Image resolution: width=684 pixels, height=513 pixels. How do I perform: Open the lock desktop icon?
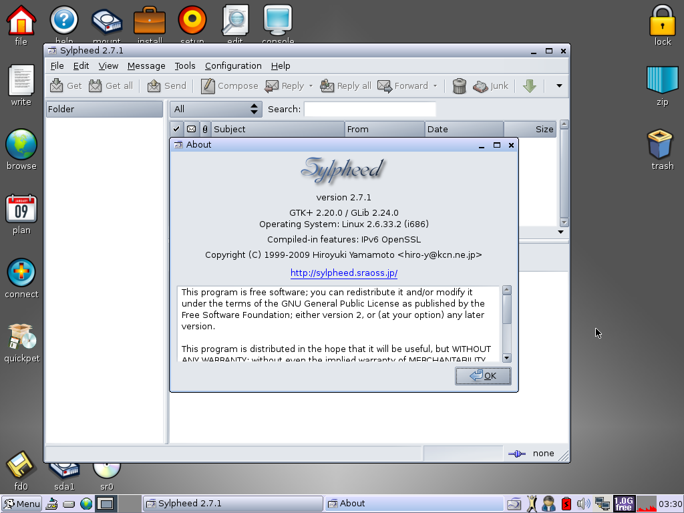662,25
